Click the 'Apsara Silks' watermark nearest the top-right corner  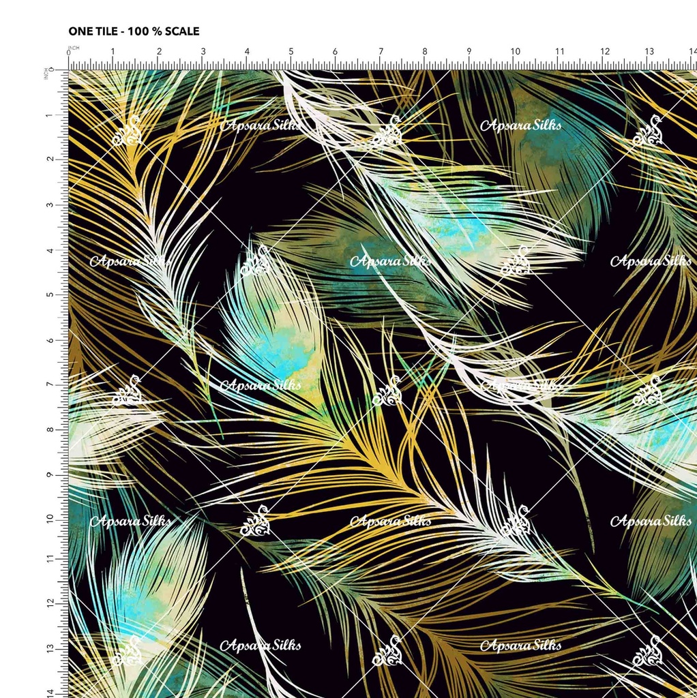520,125
